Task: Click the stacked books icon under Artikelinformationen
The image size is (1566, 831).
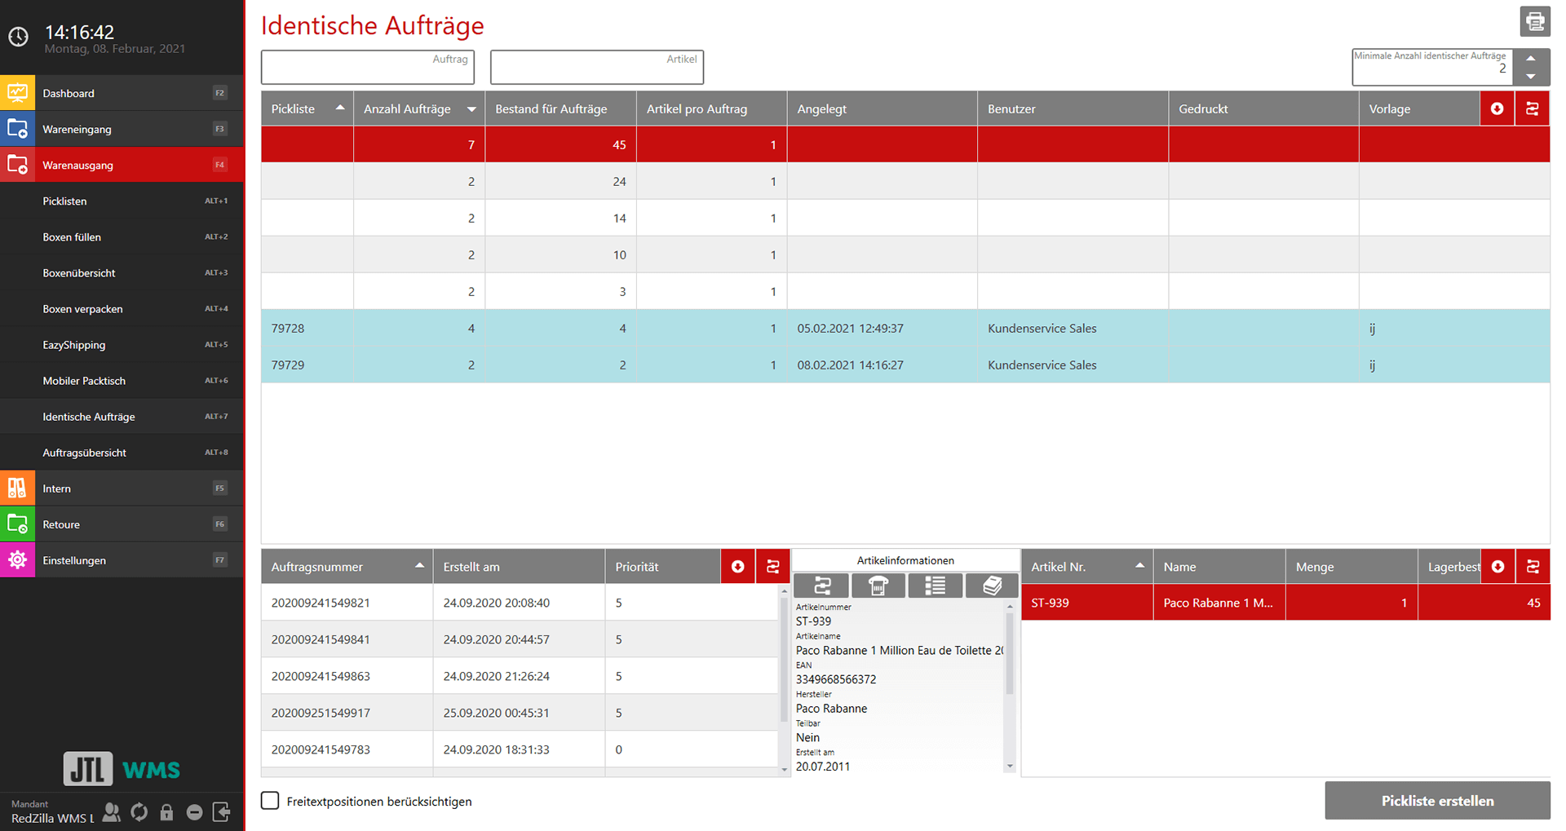Action: [991, 586]
